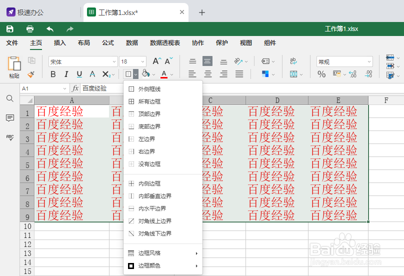Screen dimensions: 404x276
Task: Click the Save icon in green toolbar
Action: (x=10, y=29)
